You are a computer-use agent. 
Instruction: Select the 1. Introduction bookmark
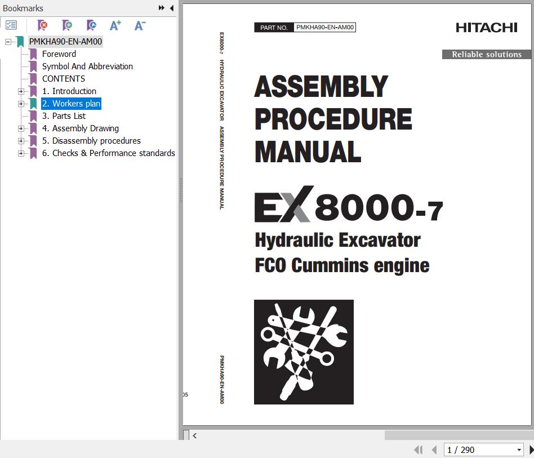click(x=69, y=91)
